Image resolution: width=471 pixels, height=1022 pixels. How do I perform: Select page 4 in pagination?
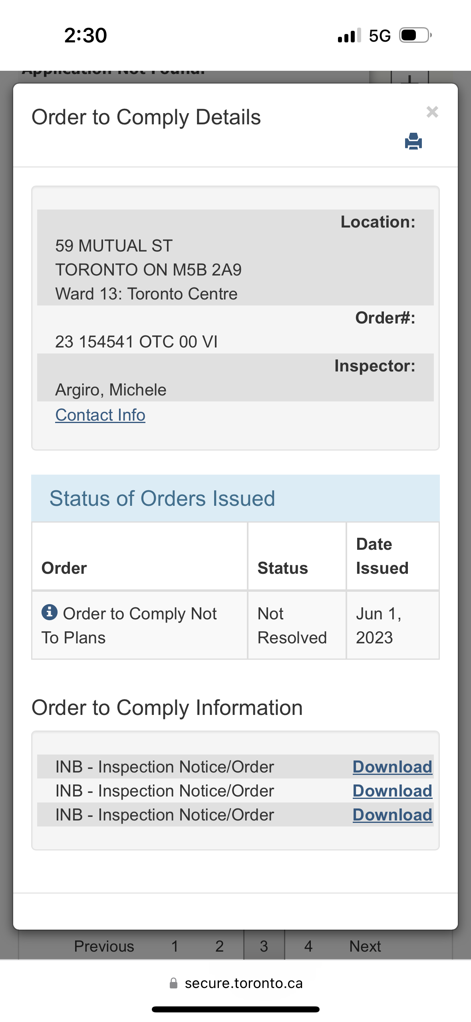(308, 946)
